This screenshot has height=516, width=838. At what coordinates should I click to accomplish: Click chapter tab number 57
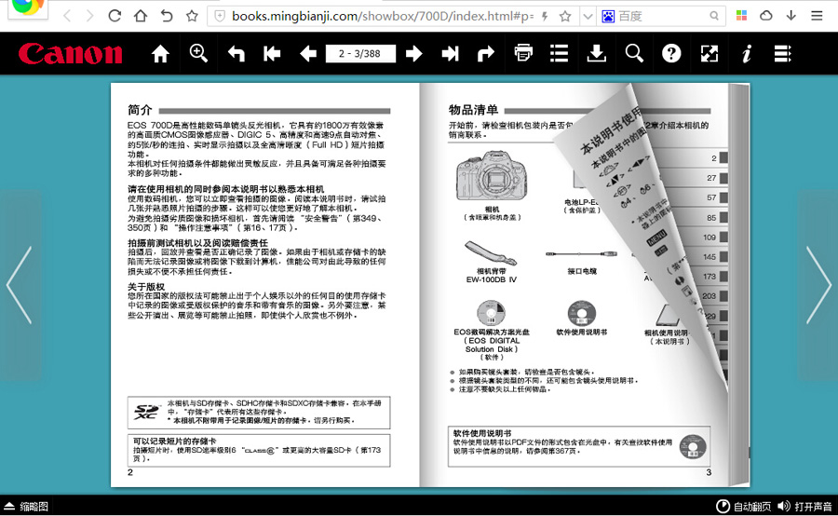click(711, 197)
